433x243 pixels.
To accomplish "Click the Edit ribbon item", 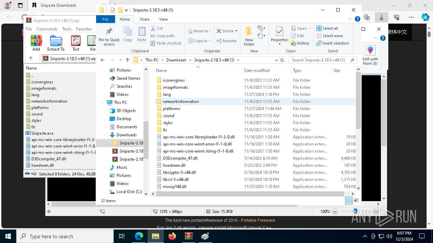I will (x=297, y=36).
